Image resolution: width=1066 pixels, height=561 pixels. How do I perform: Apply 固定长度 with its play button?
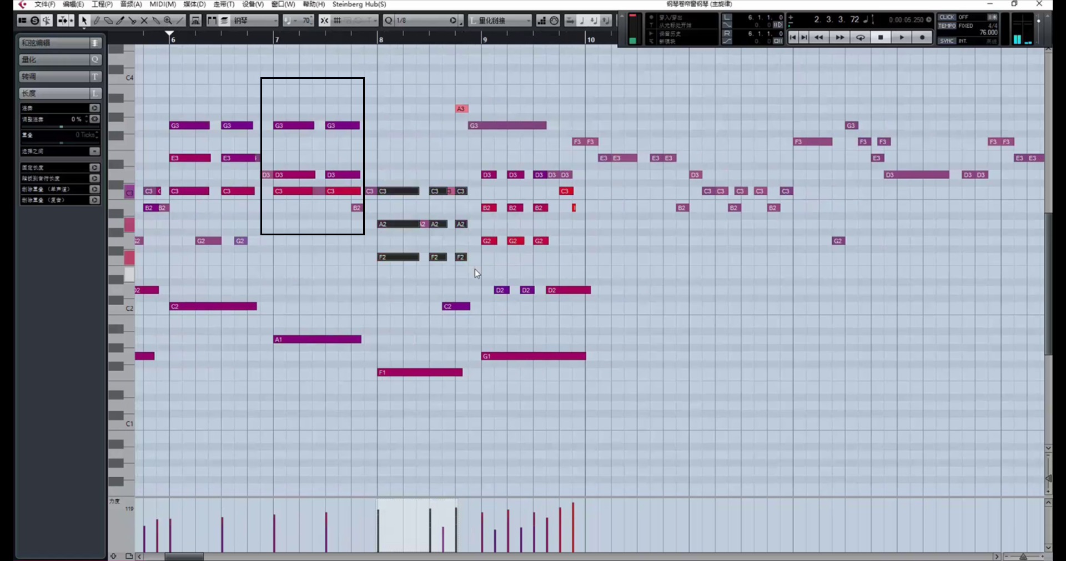tap(94, 168)
